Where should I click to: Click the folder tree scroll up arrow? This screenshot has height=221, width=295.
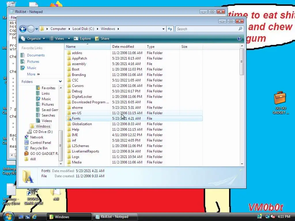(x=61, y=88)
